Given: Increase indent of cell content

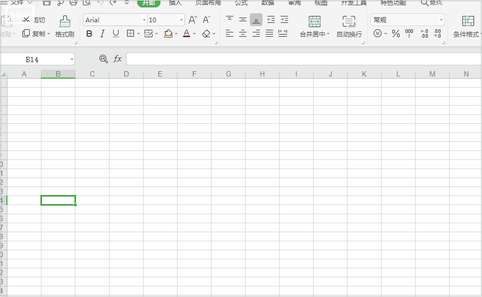Looking at the screenshot, I should 284,20.
